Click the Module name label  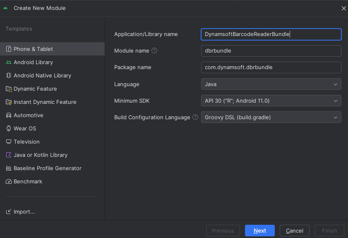click(x=132, y=50)
